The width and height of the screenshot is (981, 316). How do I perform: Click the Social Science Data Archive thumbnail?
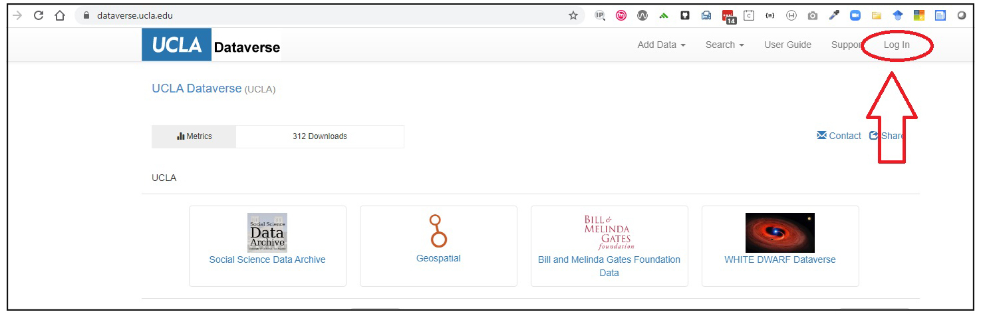267,232
